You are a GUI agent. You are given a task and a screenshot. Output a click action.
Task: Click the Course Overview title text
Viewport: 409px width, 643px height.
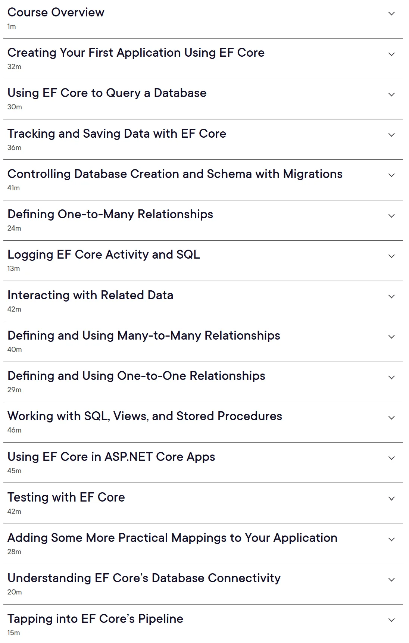pos(56,12)
